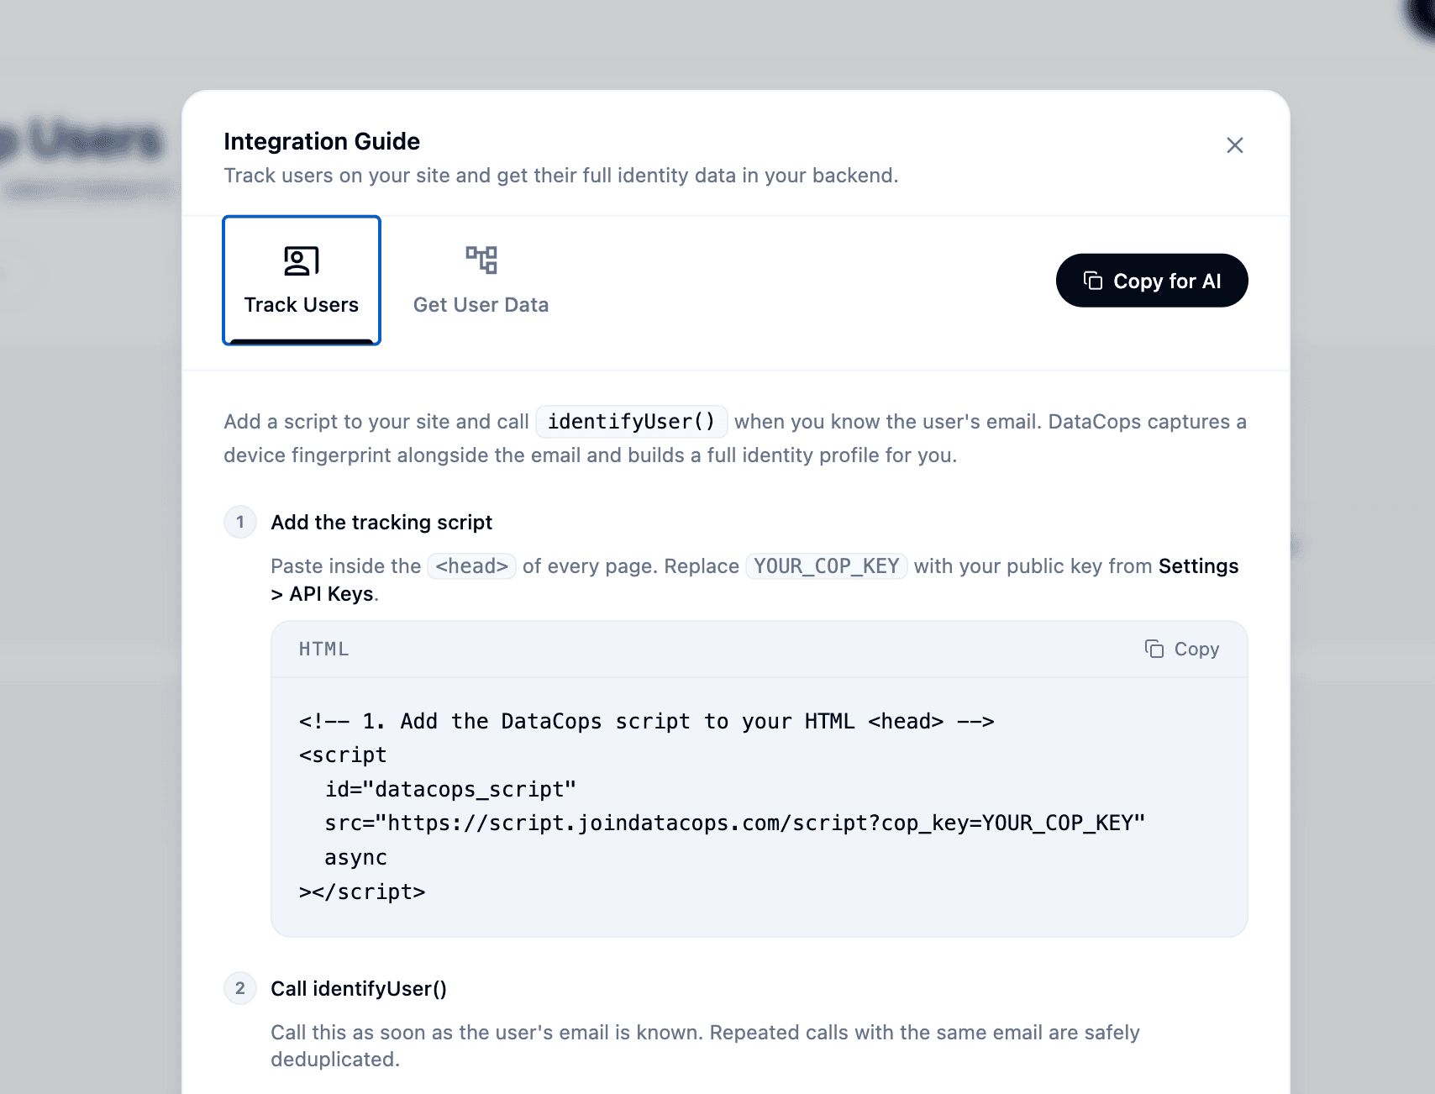The height and width of the screenshot is (1094, 1435).
Task: Copy the HTML code snippet
Action: [x=1182, y=649]
